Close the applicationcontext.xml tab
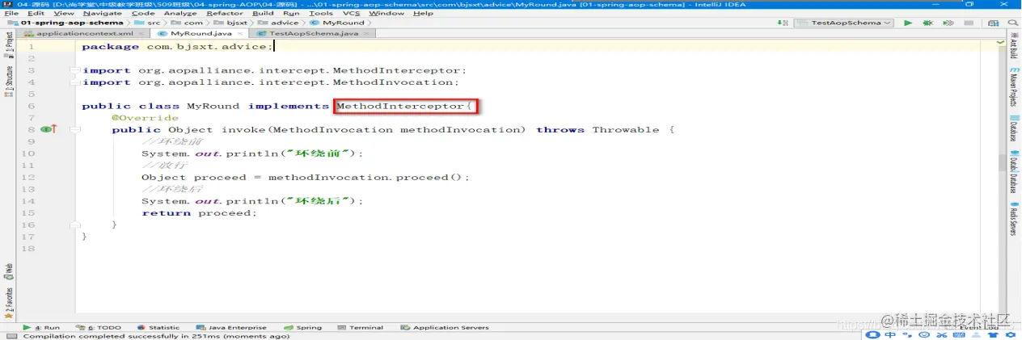The image size is (1022, 340). (x=141, y=34)
